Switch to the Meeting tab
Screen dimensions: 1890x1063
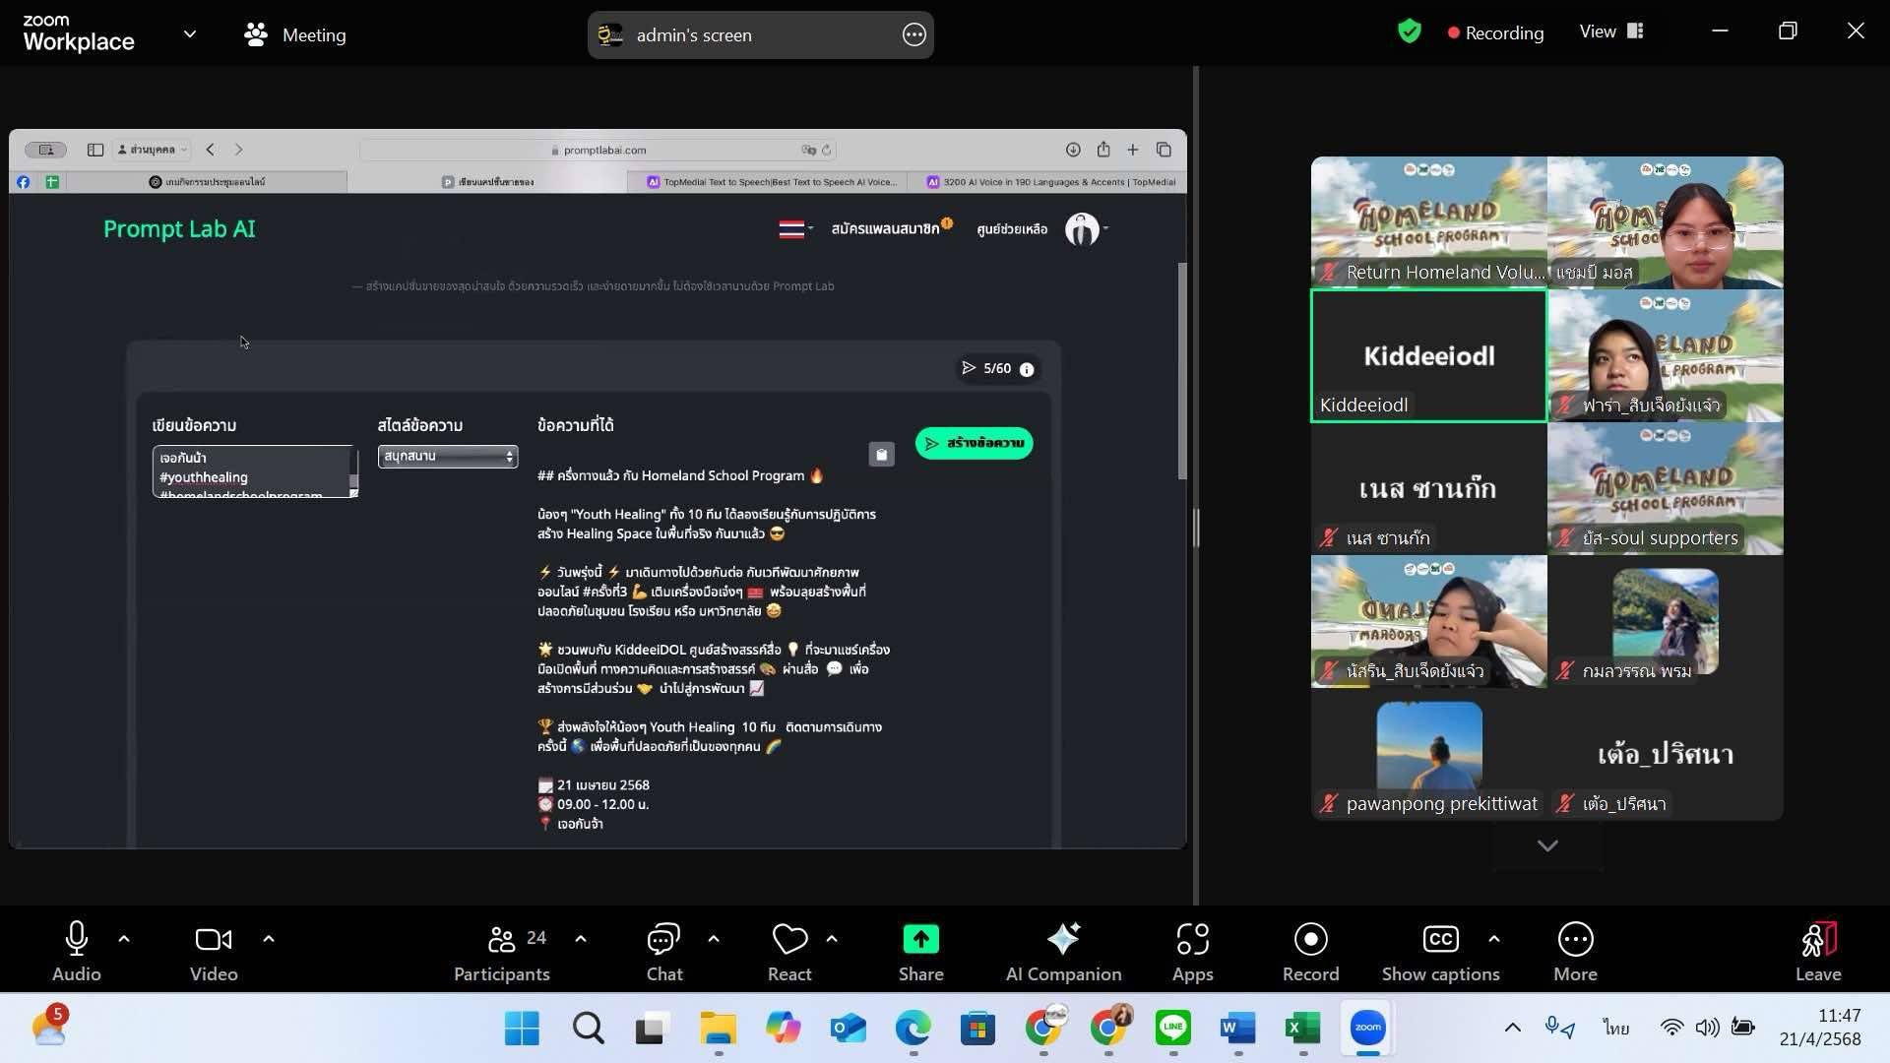pos(295,34)
